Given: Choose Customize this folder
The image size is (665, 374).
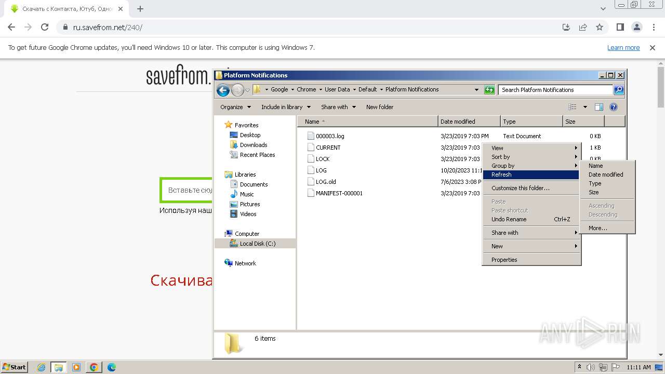Looking at the screenshot, I should click(x=531, y=188).
